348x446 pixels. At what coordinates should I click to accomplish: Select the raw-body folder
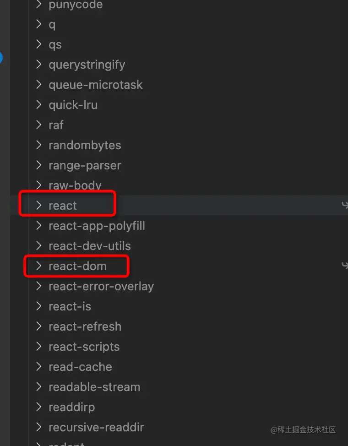tap(75, 185)
